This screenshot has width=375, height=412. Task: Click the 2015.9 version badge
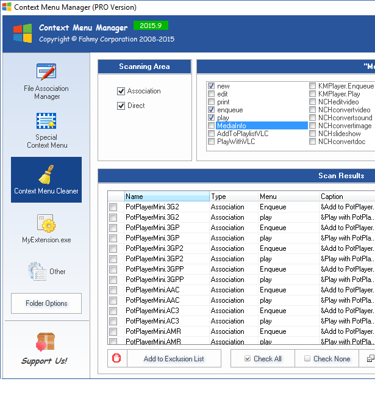(x=151, y=26)
